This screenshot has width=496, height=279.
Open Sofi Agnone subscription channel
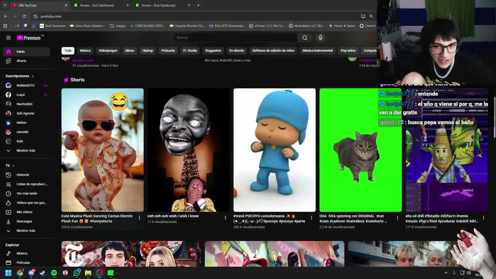click(26, 113)
